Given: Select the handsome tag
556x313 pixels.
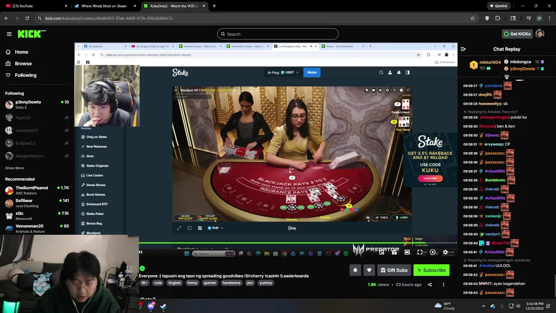Looking at the screenshot, I should coord(232,283).
